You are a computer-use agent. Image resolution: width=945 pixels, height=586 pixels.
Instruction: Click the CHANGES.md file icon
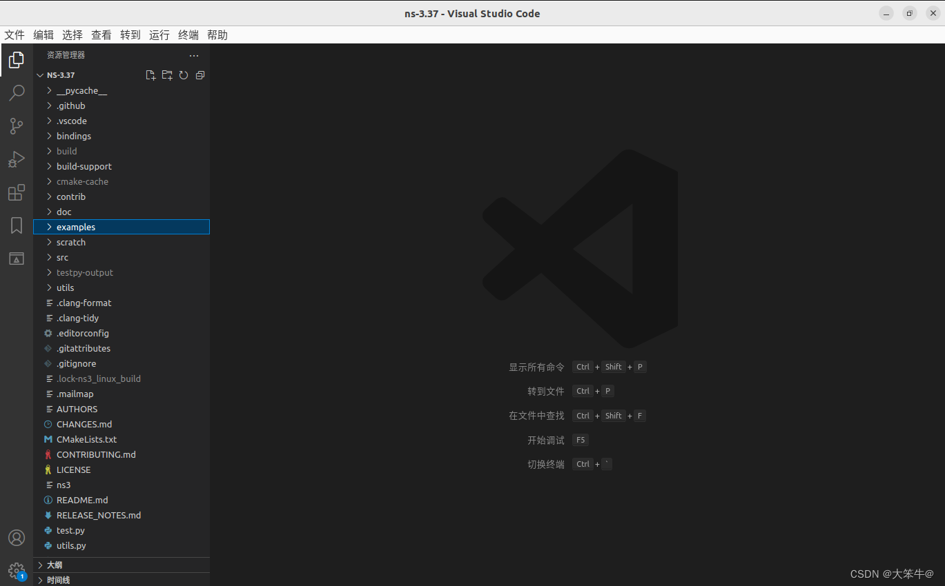pos(48,424)
